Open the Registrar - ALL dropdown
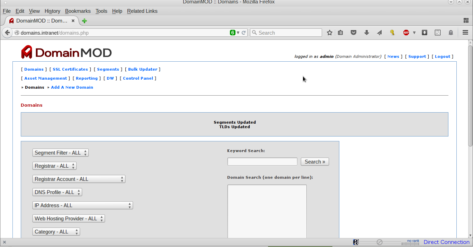This screenshot has height=247, width=473. pos(54,166)
